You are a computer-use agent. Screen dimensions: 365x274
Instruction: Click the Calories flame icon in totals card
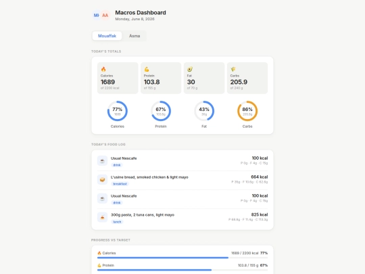pos(103,69)
